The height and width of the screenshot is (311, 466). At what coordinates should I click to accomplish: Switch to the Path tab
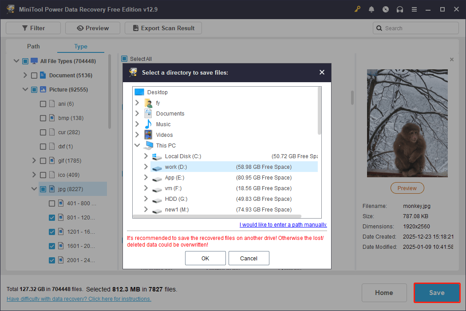tap(33, 46)
